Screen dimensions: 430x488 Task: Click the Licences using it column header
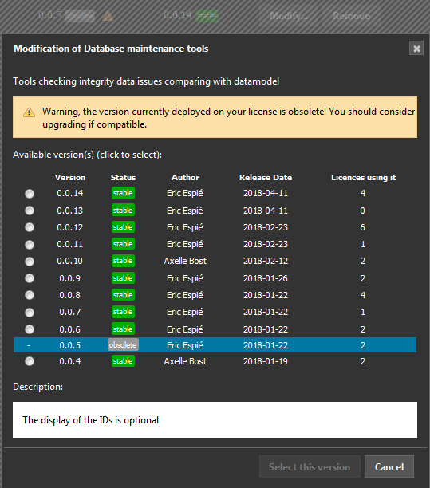(363, 177)
